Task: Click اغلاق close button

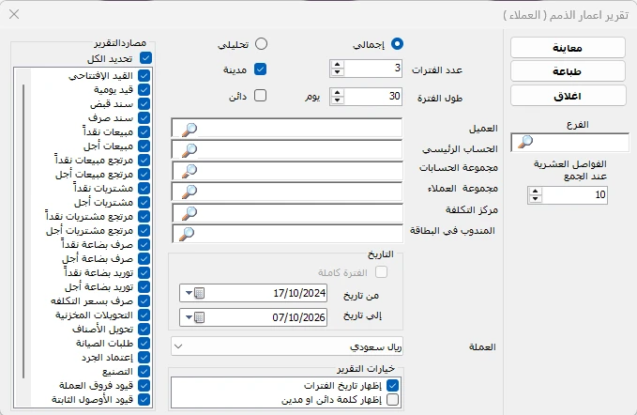Action: tap(568, 96)
